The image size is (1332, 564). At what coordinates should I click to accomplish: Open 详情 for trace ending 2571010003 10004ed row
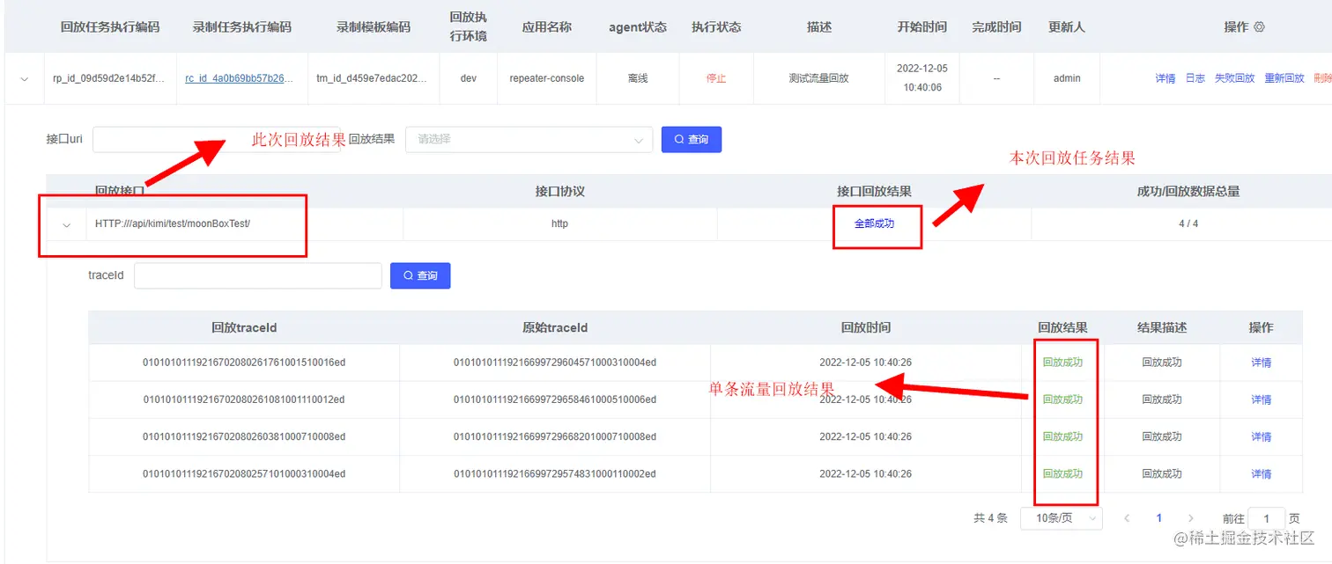1262,474
